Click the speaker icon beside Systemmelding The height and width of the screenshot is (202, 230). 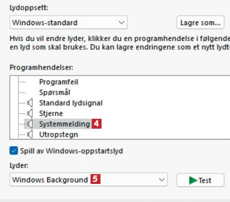(x=30, y=124)
